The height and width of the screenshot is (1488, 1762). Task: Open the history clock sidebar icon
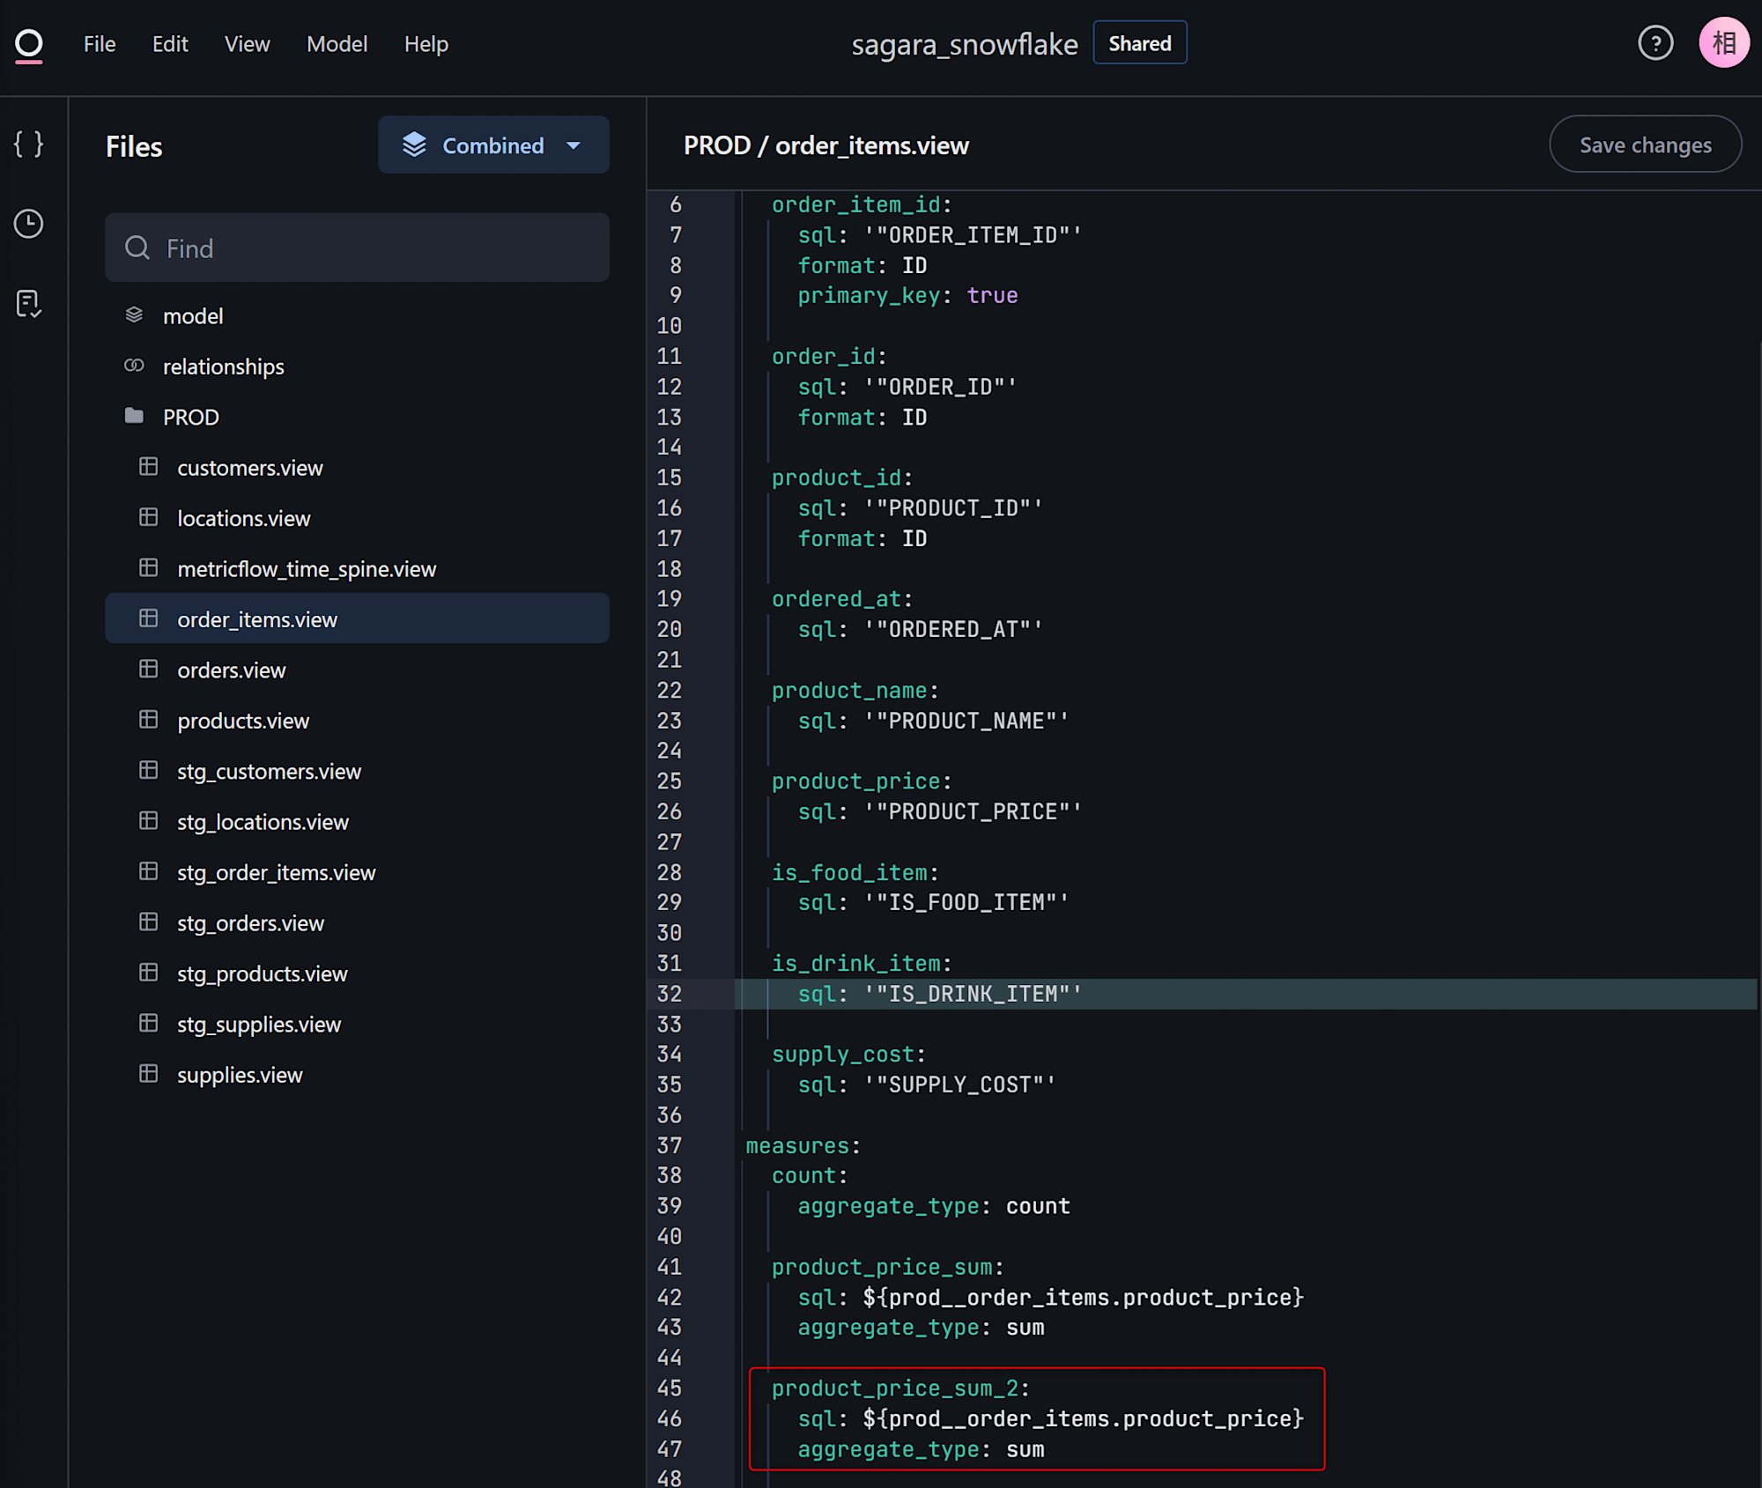(x=29, y=224)
